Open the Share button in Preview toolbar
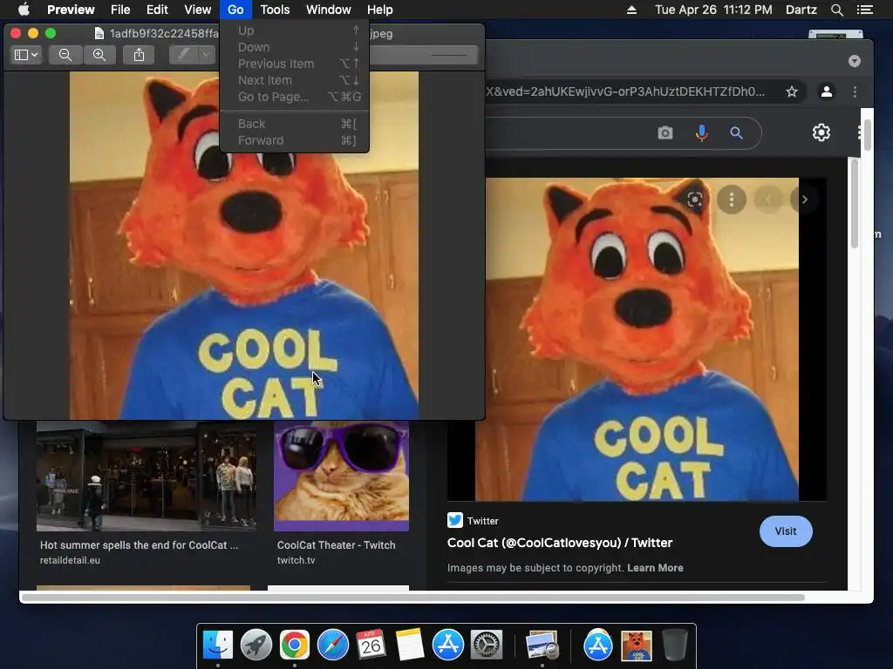 (x=139, y=55)
